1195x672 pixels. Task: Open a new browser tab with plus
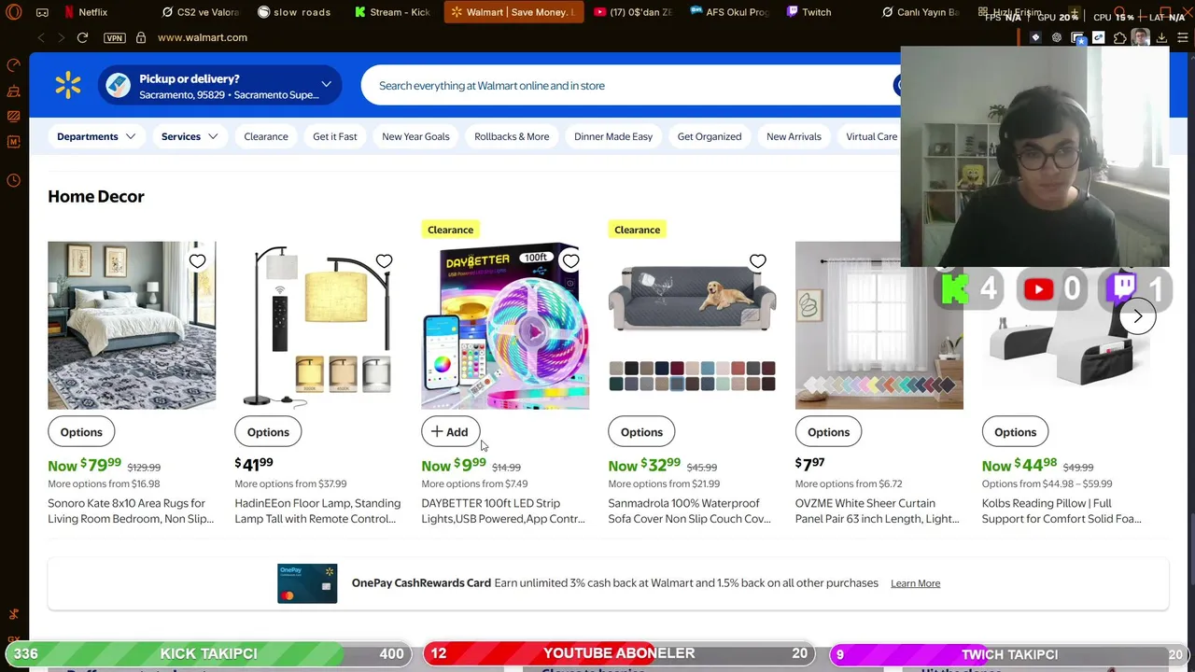(1075, 12)
